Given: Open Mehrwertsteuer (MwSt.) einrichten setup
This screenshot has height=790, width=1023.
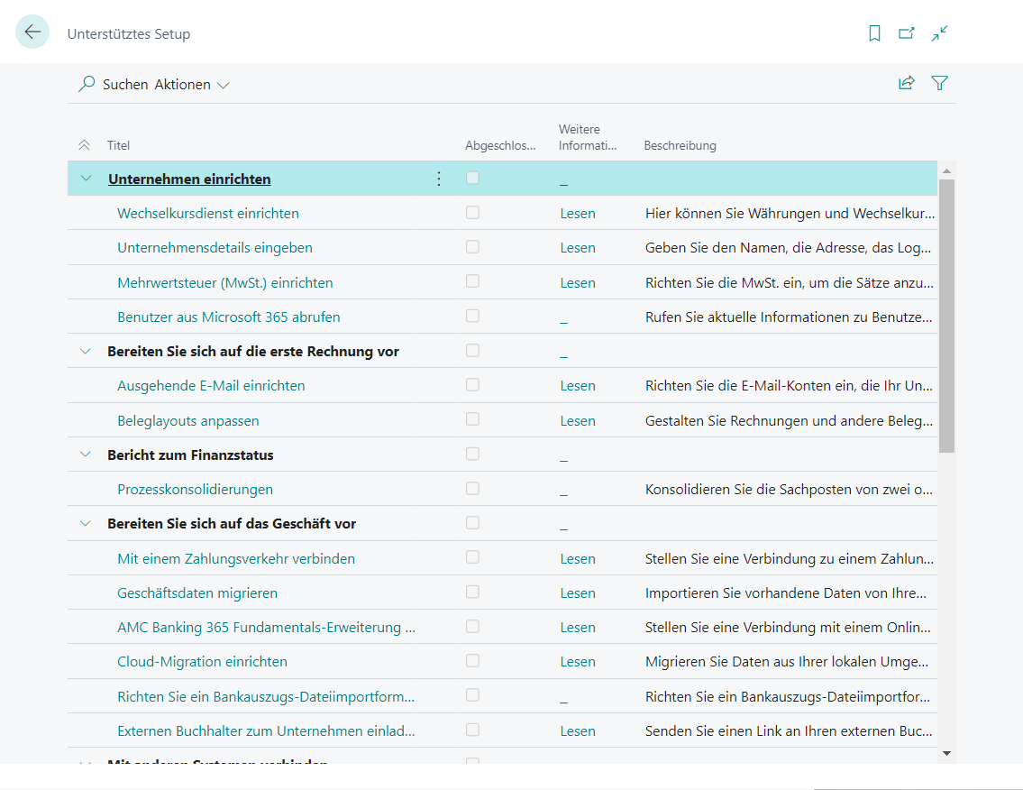Looking at the screenshot, I should coord(225,282).
